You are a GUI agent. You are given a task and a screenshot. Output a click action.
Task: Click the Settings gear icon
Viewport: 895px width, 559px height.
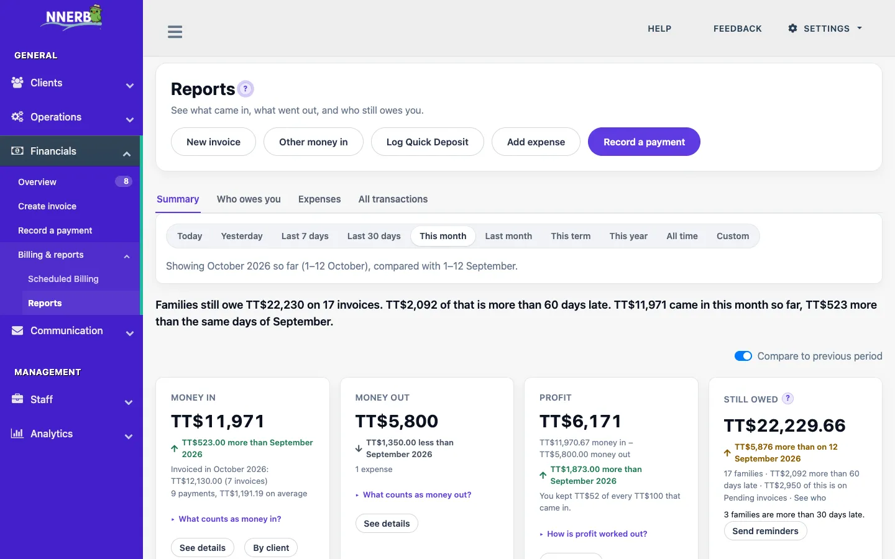click(x=792, y=29)
